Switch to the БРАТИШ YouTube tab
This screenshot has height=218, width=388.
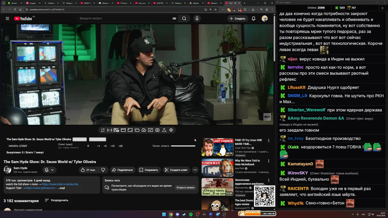point(160,3)
